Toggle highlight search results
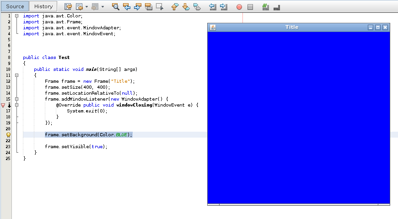The image size is (398, 219). [x=149, y=7]
